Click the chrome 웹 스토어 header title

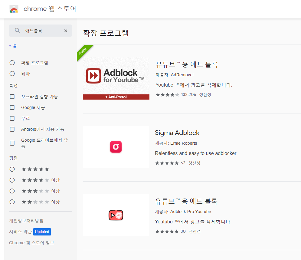50,9
